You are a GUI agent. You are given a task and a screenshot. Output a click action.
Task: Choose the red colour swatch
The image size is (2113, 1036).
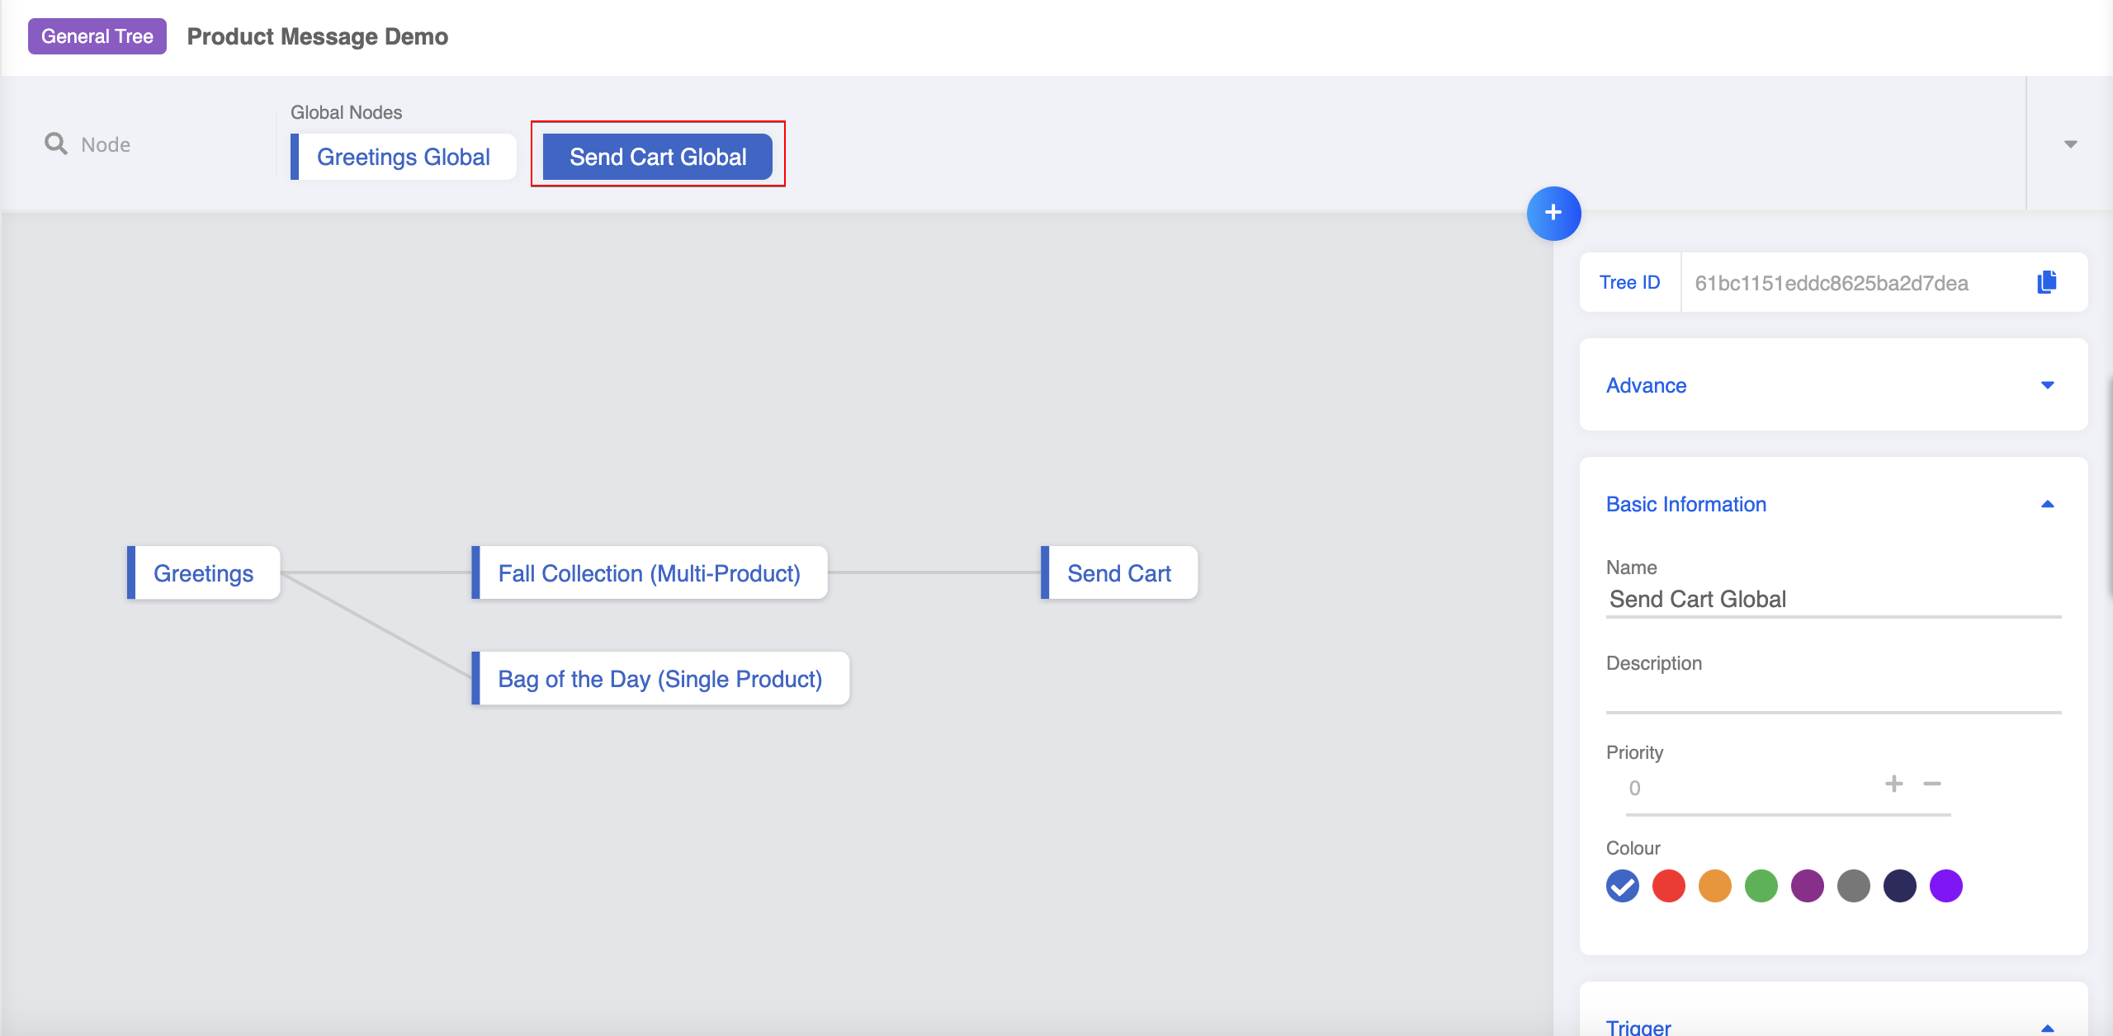pos(1669,885)
